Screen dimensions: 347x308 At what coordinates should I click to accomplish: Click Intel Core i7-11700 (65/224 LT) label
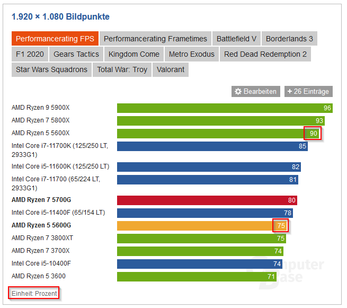pos(56,183)
